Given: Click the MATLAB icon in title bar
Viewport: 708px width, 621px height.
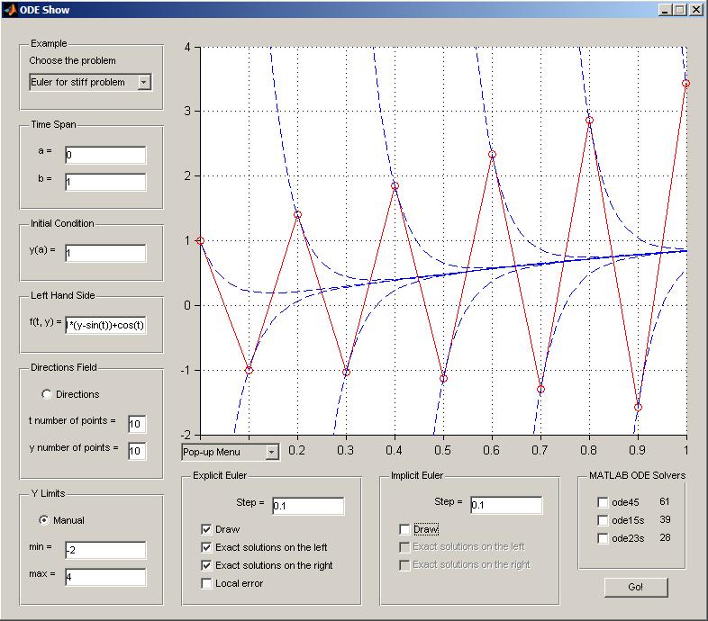Looking at the screenshot, I should coord(10,10).
